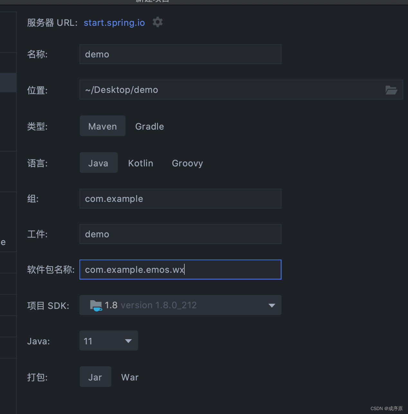Click the 工件 field showing demo
Image resolution: width=408 pixels, height=414 pixels.
[180, 234]
